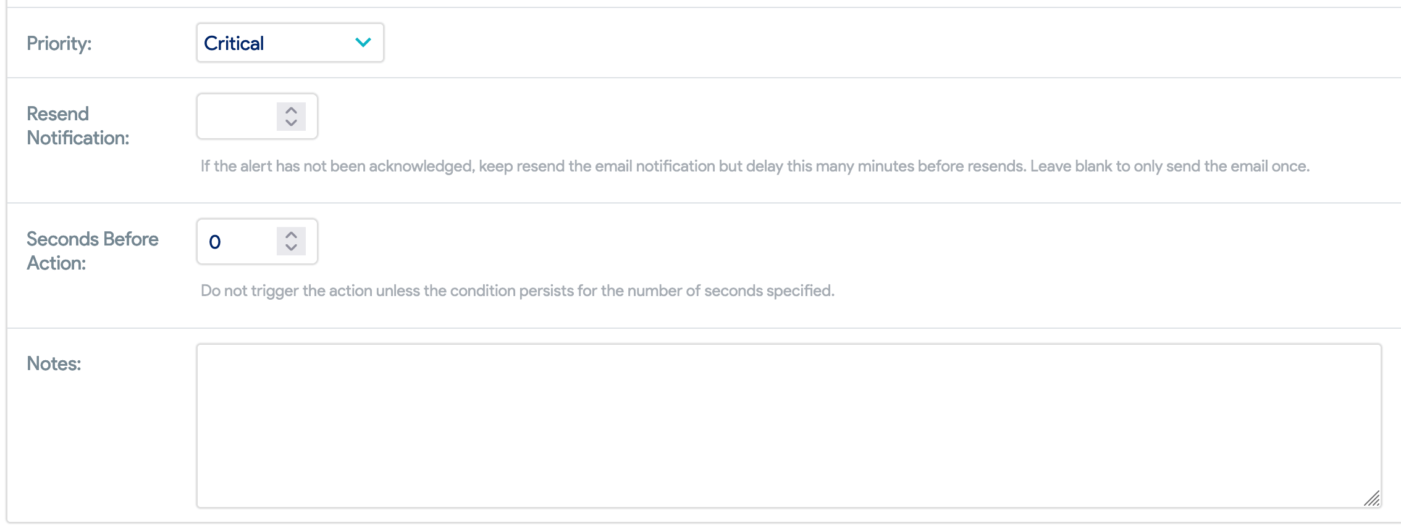Focus the Resend Notification number field
This screenshot has width=1401, height=528.
pyautogui.click(x=257, y=116)
